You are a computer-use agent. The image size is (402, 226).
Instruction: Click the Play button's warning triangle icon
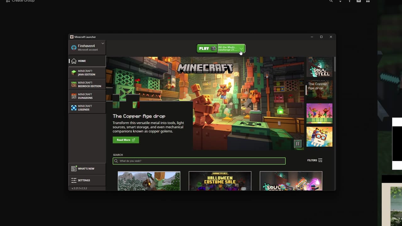click(213, 48)
